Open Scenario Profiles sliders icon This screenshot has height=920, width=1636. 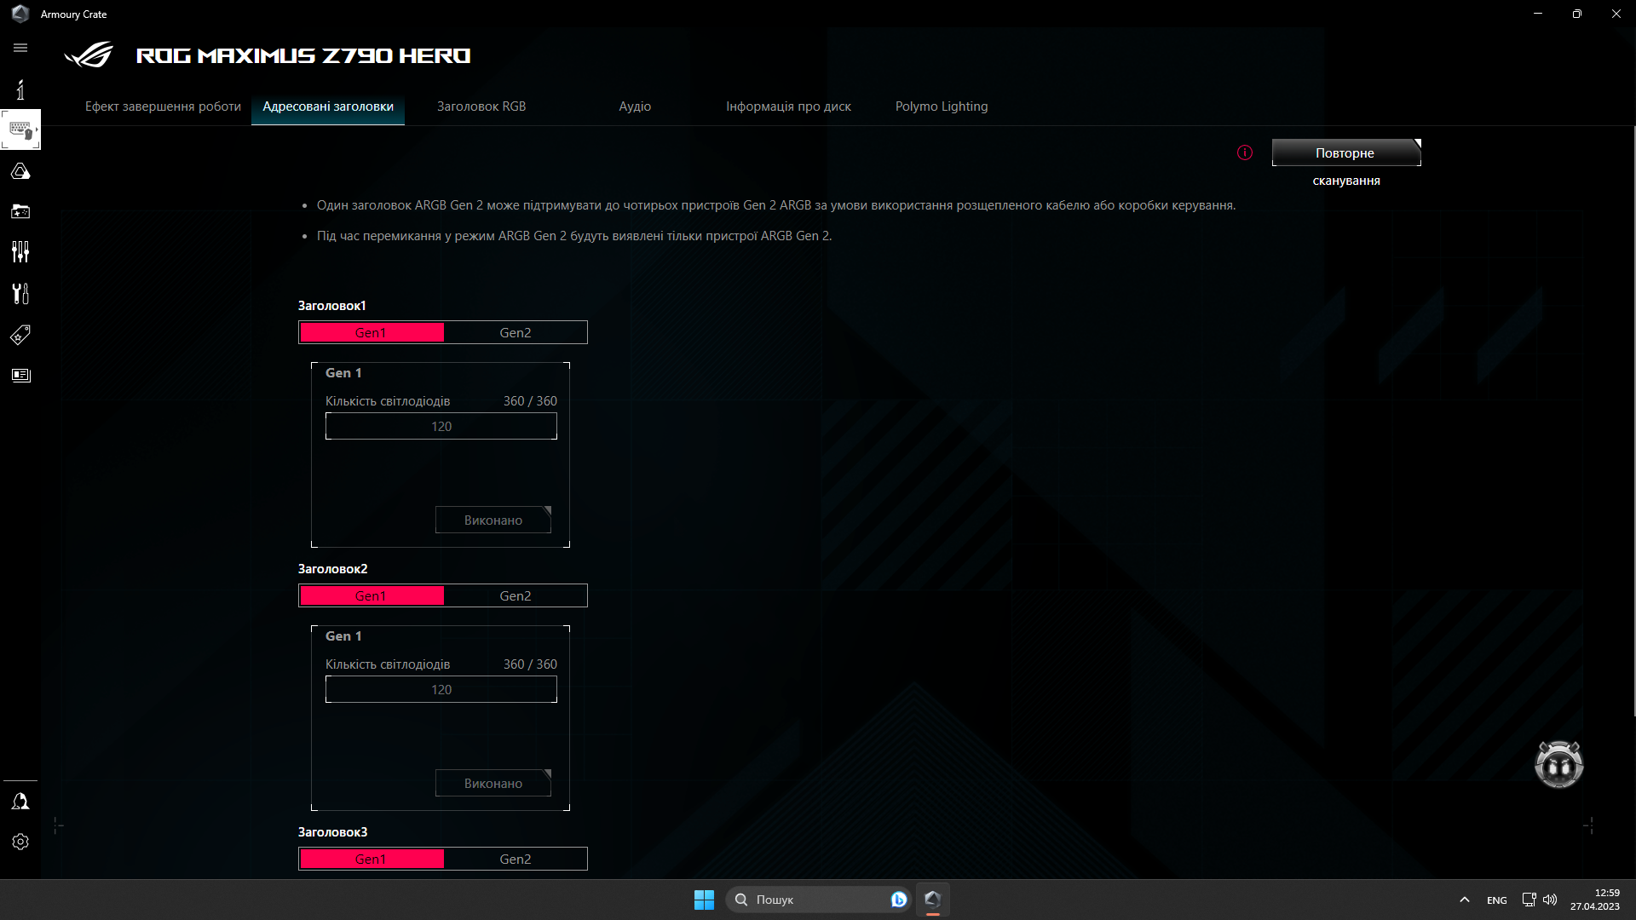(x=20, y=252)
